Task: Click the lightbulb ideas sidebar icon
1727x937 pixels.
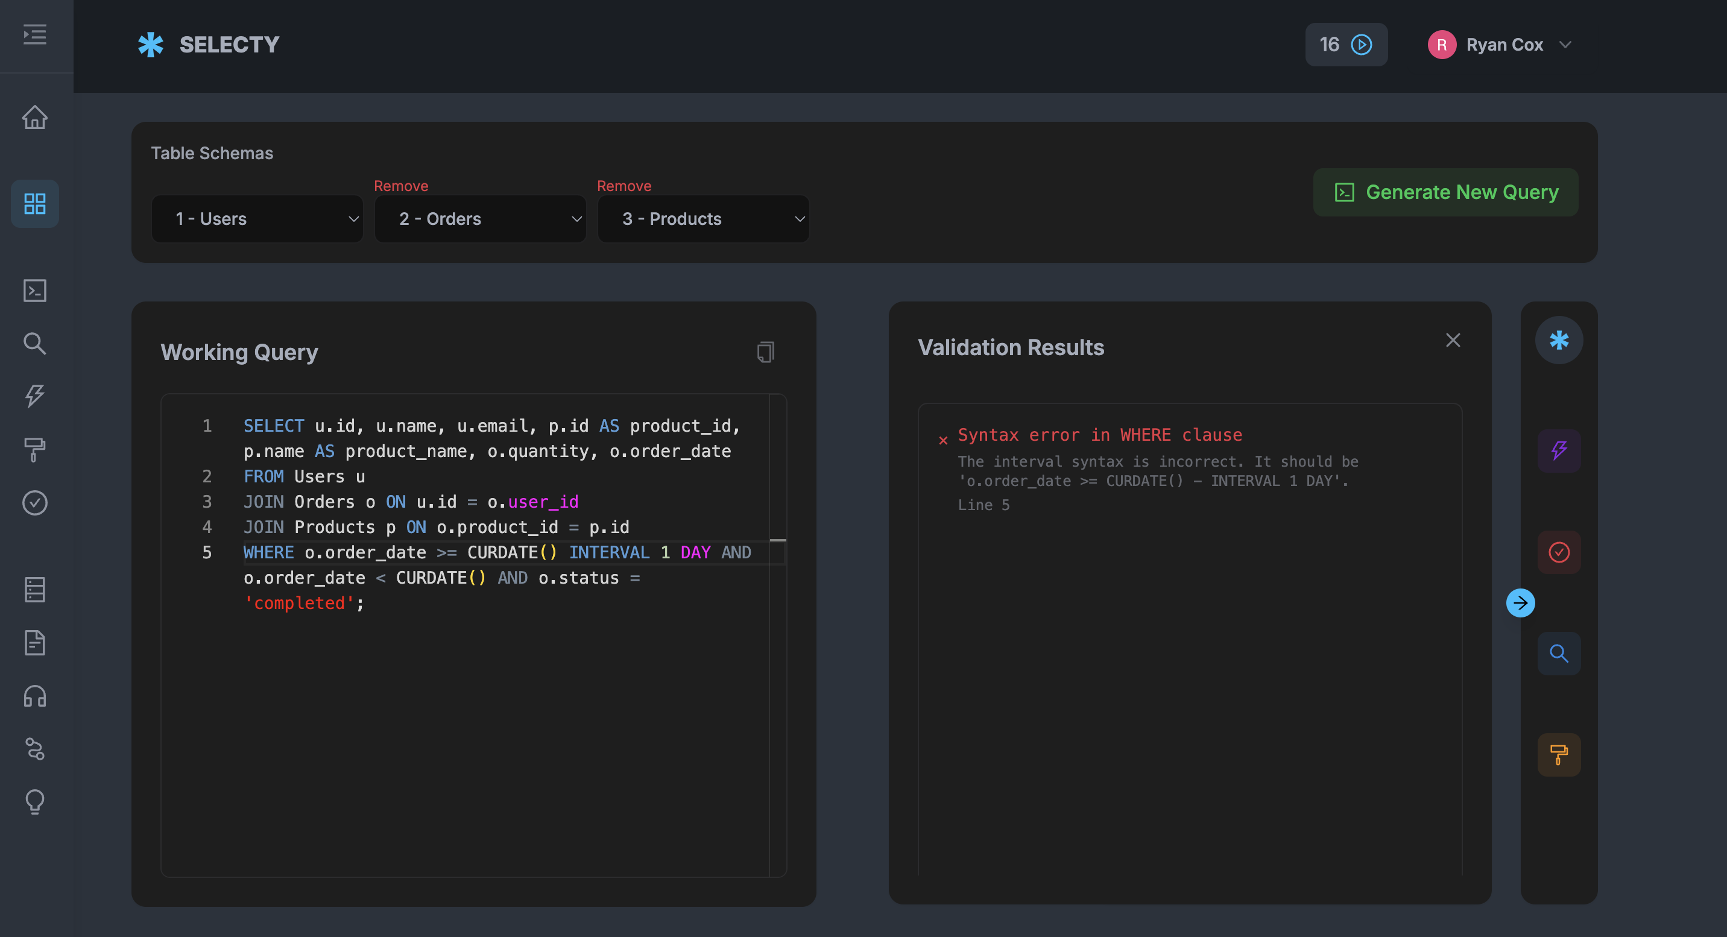Action: tap(35, 803)
